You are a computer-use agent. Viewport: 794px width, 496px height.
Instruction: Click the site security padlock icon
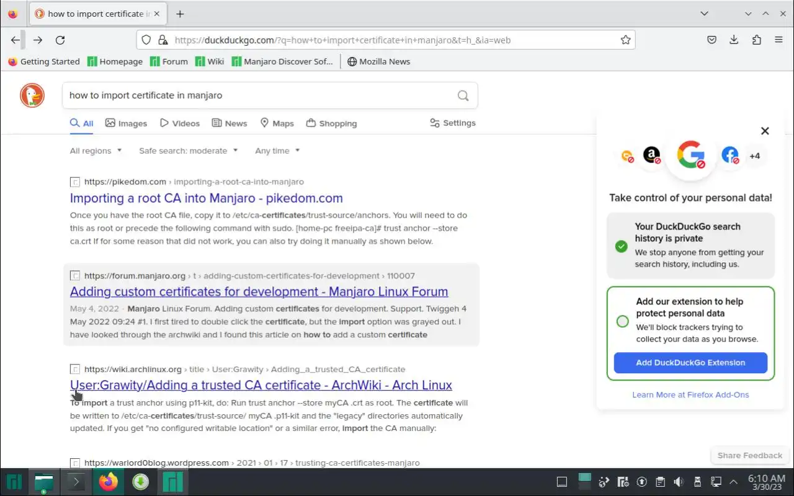pos(163,40)
